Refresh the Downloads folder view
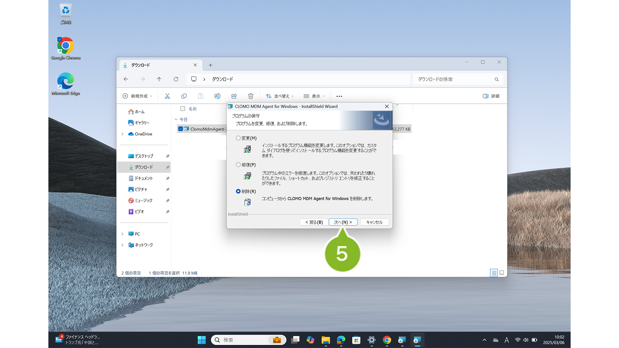 pos(176,79)
